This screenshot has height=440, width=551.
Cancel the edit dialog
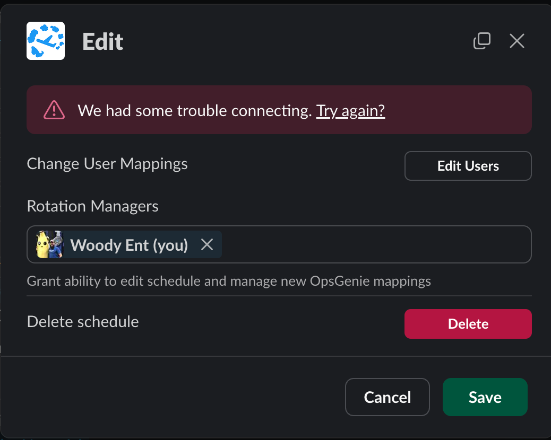pos(387,397)
